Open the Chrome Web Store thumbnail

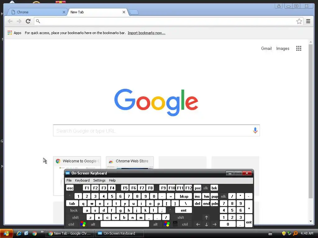[x=130, y=162]
